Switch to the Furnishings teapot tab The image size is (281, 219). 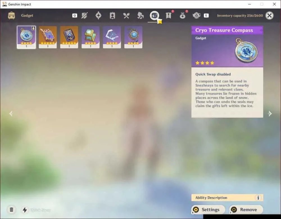(x=196, y=15)
